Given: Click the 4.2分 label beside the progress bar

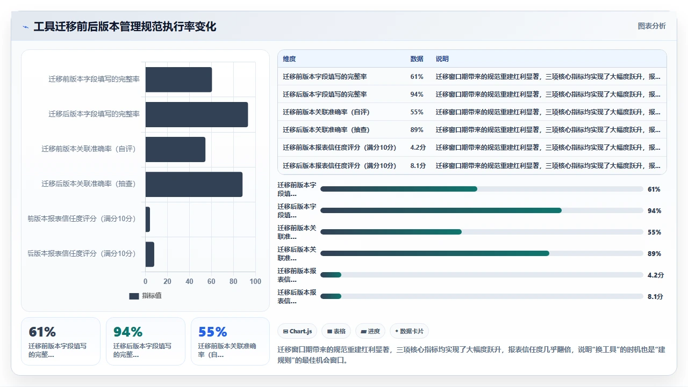Looking at the screenshot, I should (656, 275).
